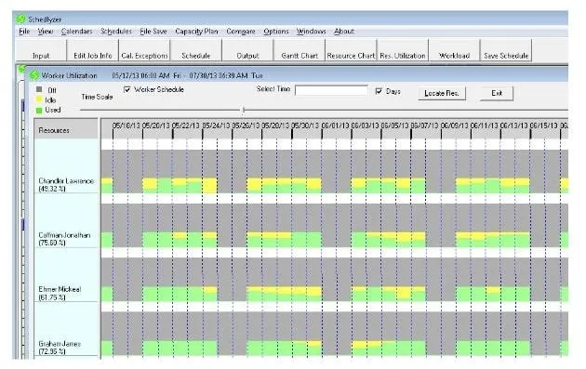Click the Time Scale slider handle
586x369 pixels.
pos(244,110)
